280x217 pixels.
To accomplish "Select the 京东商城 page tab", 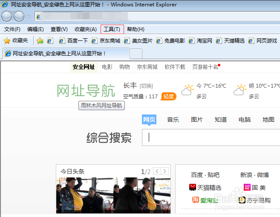I will point(147,67).
